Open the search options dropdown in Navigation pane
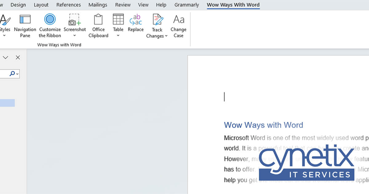Viewport: 369px width, 194px height. [x=17, y=74]
